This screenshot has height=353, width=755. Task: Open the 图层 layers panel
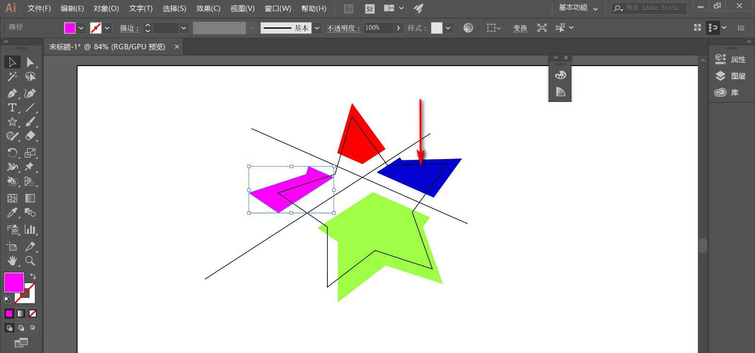730,76
